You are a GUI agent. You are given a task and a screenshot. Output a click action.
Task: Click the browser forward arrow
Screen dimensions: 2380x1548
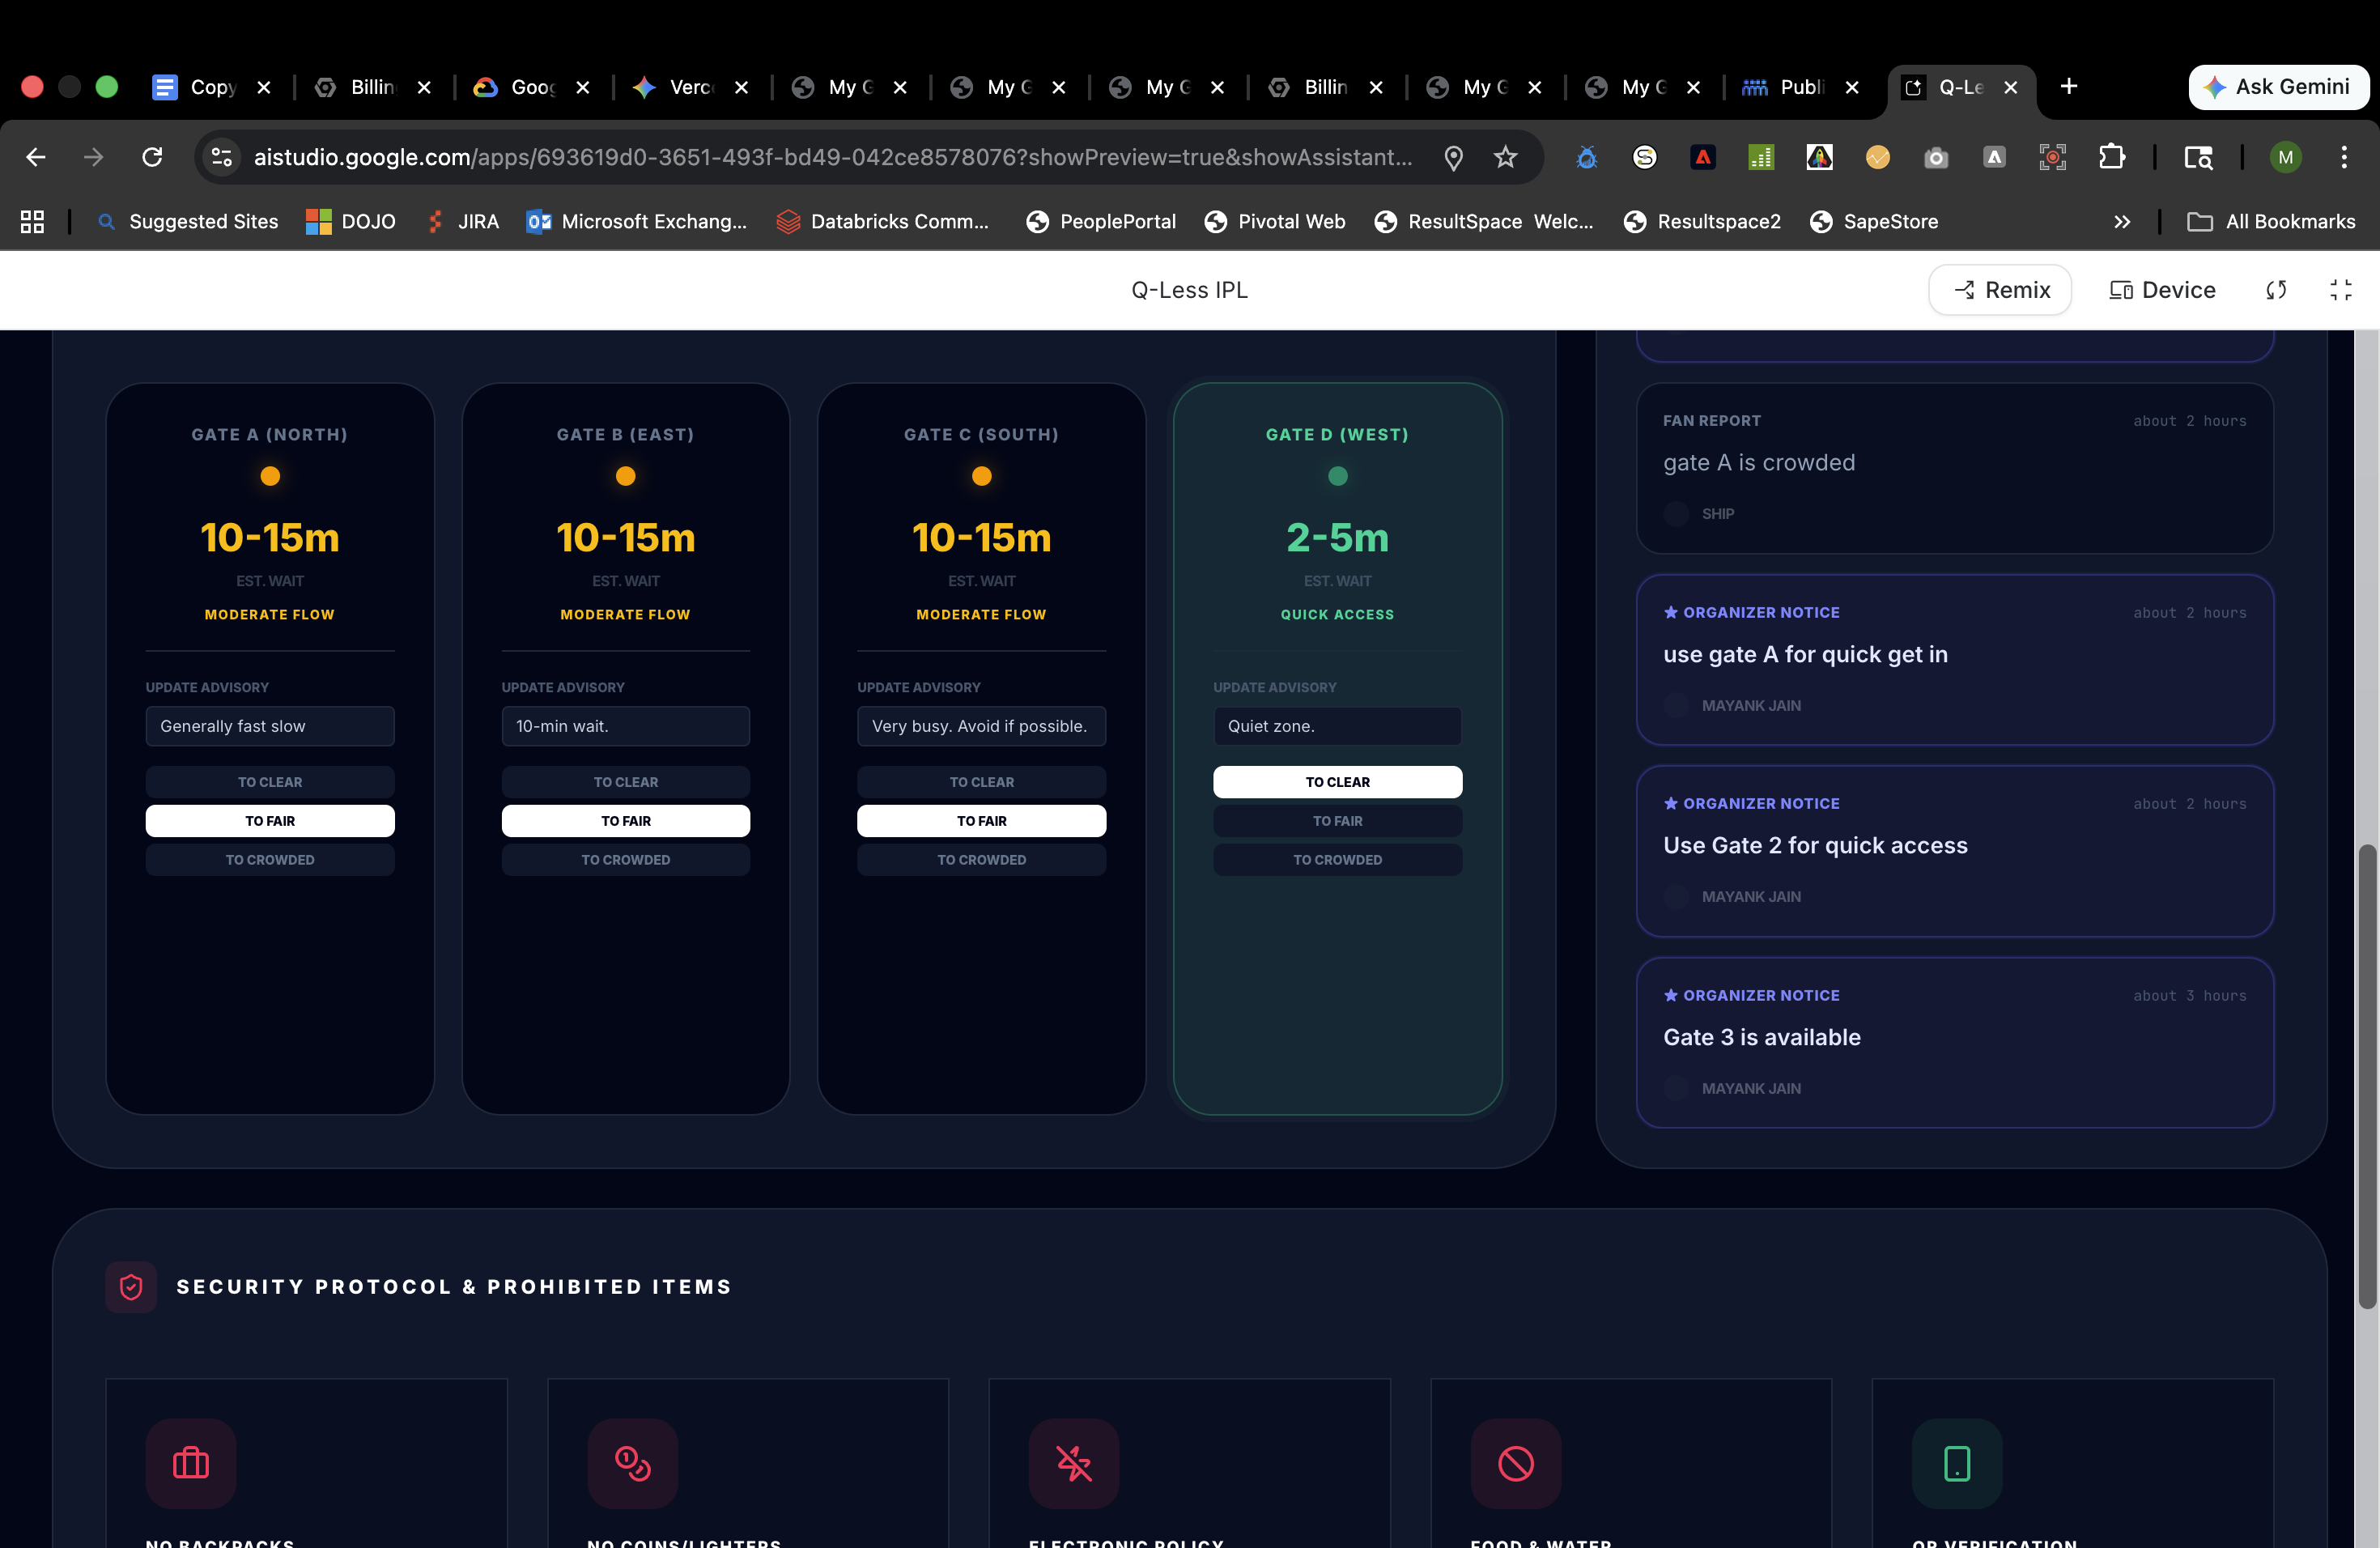(94, 157)
